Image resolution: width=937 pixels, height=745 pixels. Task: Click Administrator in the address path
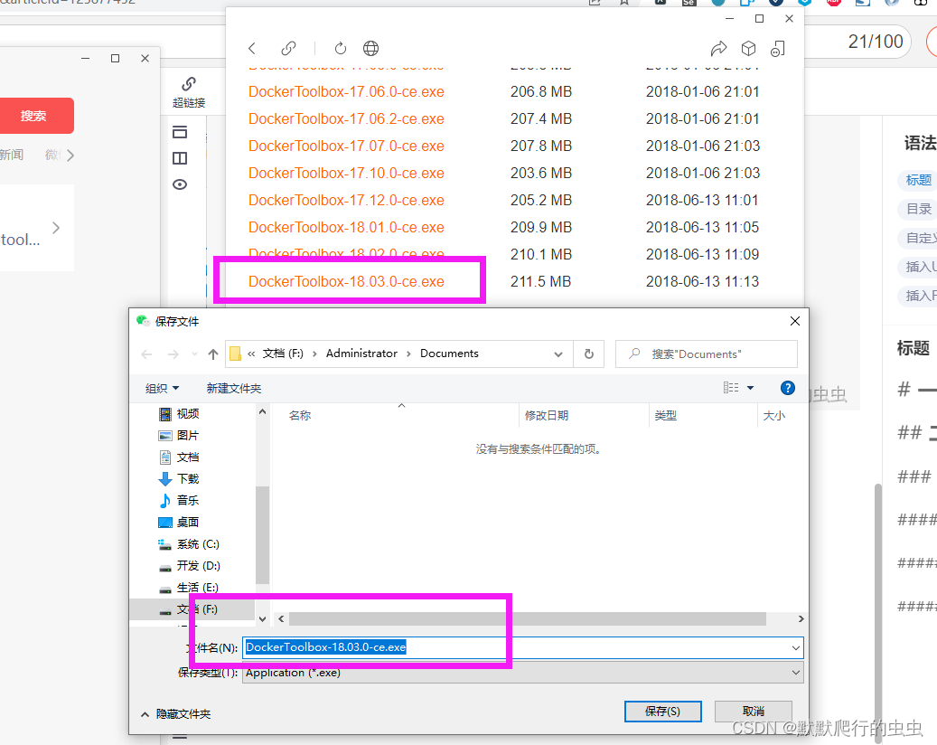361,354
